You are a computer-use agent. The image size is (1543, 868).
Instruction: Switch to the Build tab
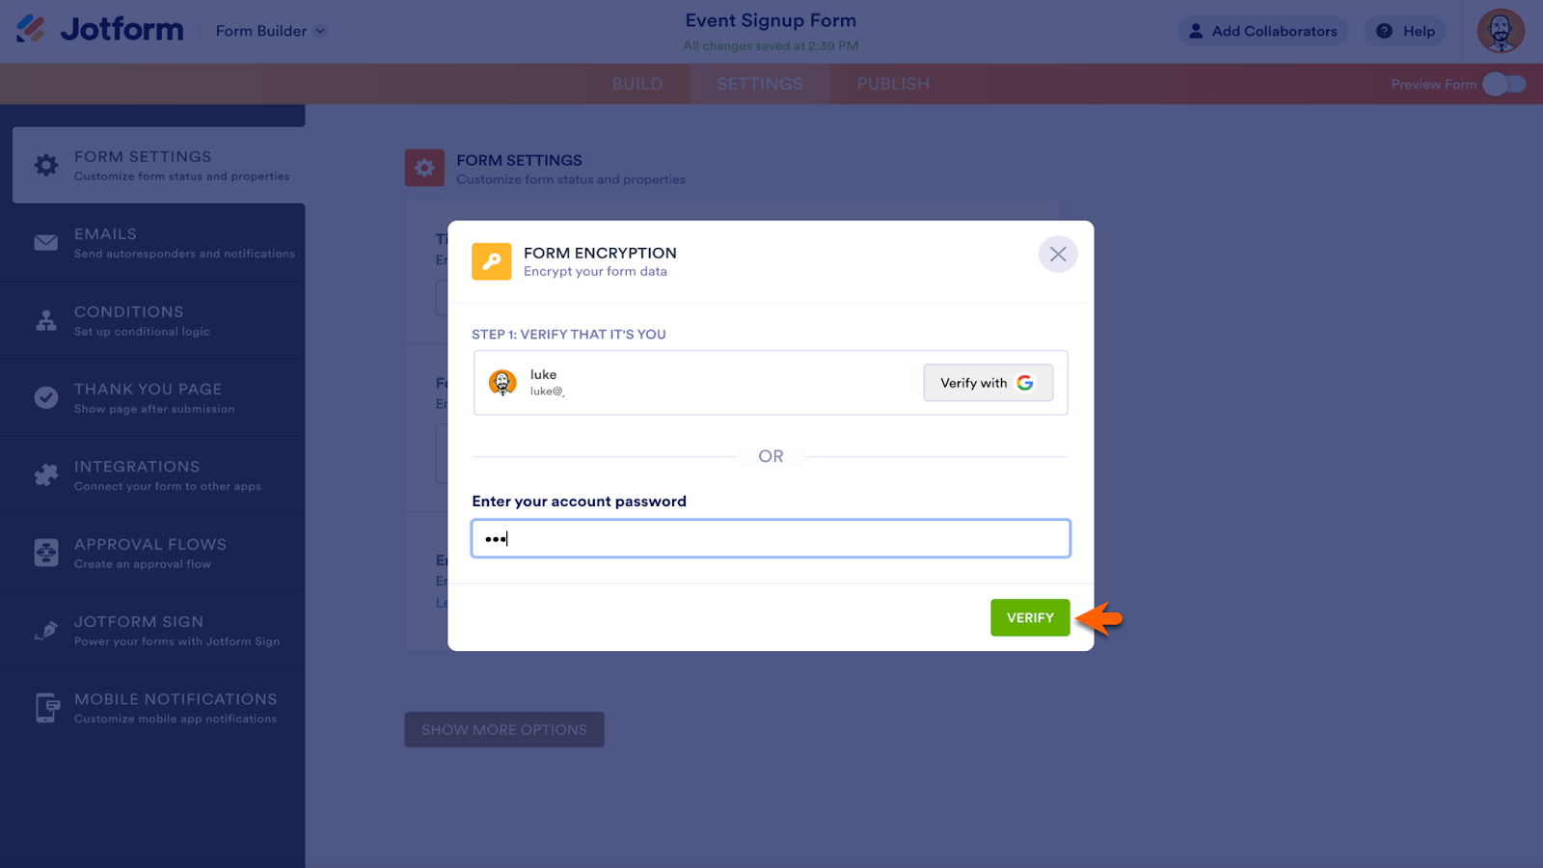point(637,85)
